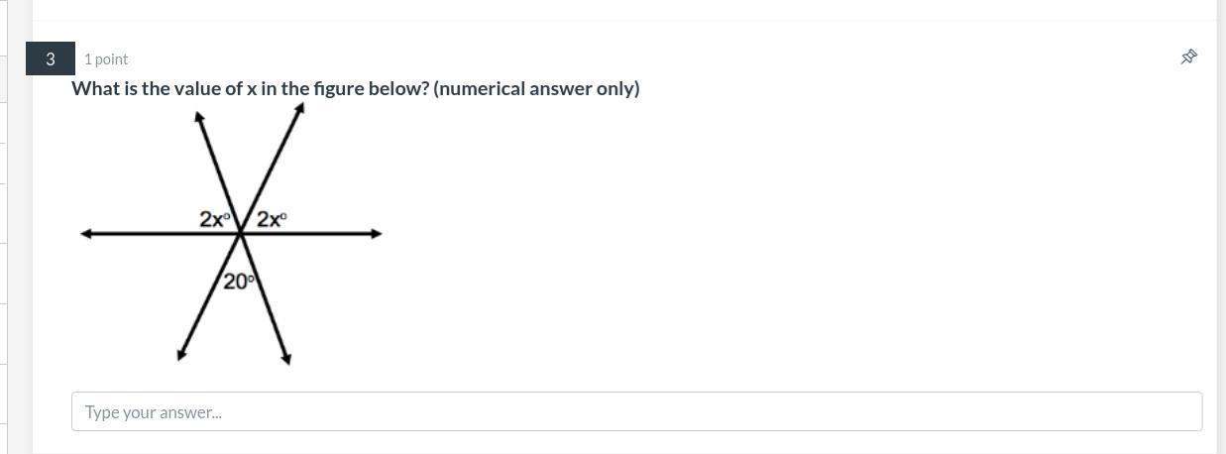This screenshot has width=1226, height=454.
Task: Pin question 3 with the pin icon
Action: click(1189, 57)
